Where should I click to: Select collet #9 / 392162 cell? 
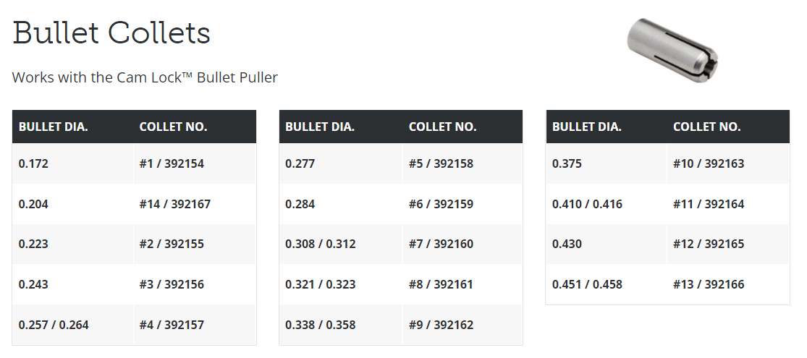pos(462,325)
